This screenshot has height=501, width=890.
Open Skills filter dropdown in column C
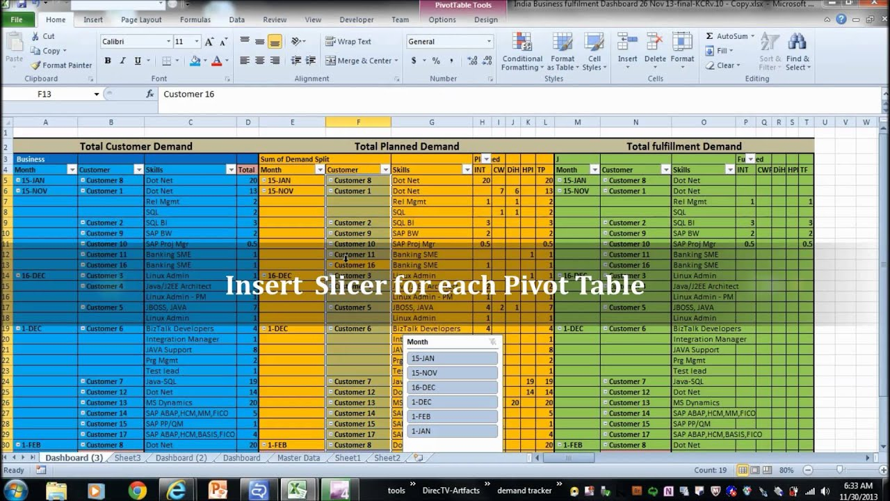point(231,170)
